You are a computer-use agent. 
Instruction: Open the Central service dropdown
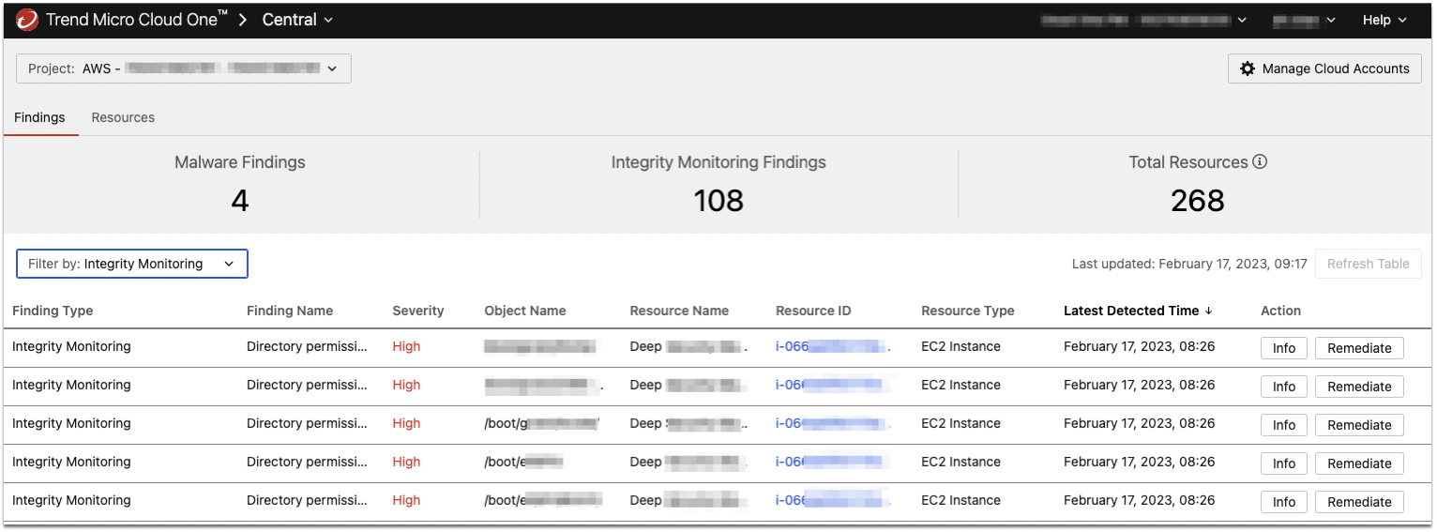(x=297, y=20)
